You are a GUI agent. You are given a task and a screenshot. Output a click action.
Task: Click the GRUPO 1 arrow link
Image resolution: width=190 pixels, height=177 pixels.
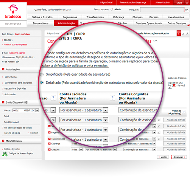(x=7, y=40)
